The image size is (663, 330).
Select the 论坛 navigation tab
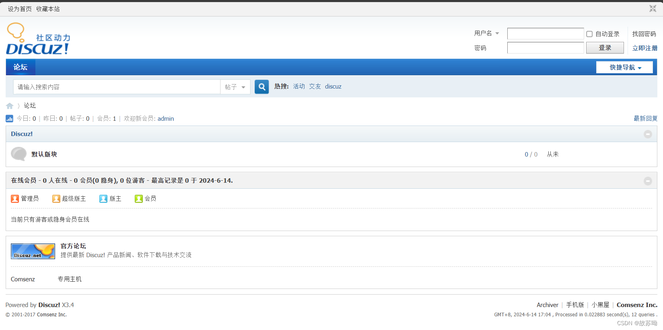[21, 67]
